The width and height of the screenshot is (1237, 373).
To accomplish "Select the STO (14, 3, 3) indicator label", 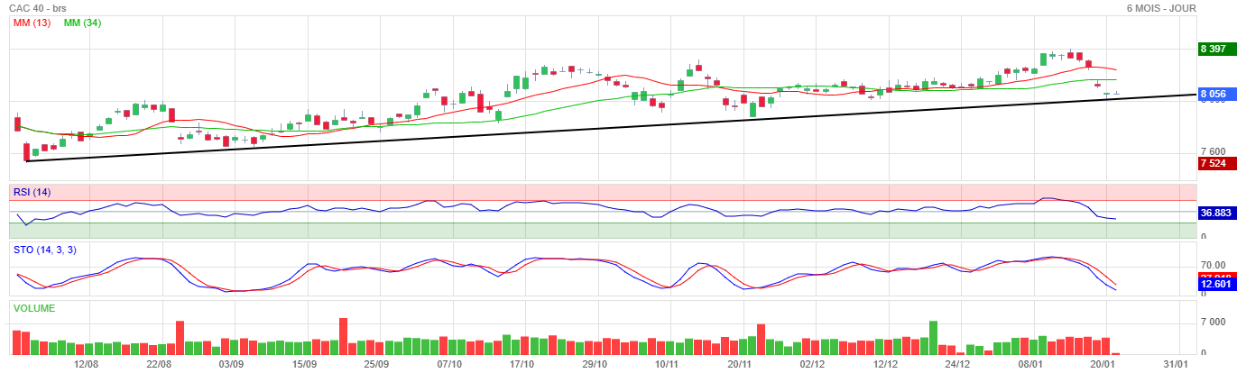I will pos(44,250).
